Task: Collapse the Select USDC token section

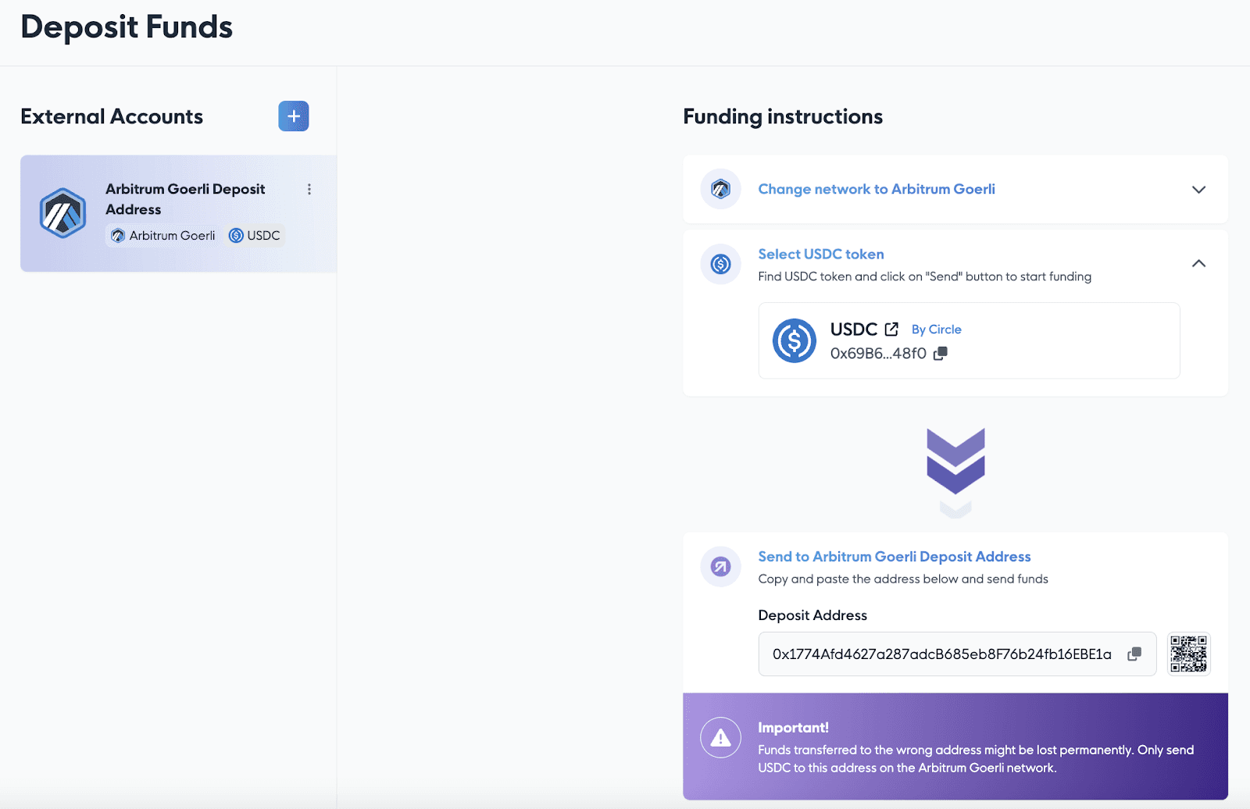Action: (x=1198, y=263)
